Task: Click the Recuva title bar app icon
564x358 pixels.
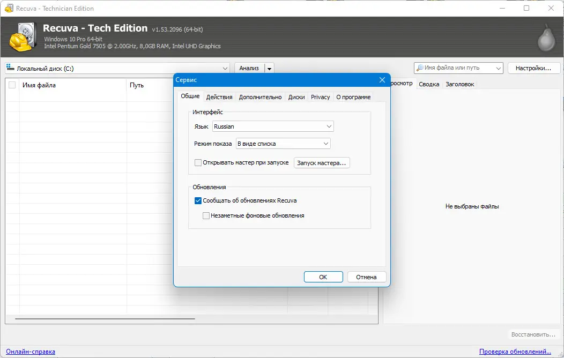Action: tap(9, 8)
